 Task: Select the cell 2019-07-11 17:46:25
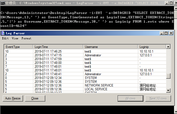coord(58,51)
